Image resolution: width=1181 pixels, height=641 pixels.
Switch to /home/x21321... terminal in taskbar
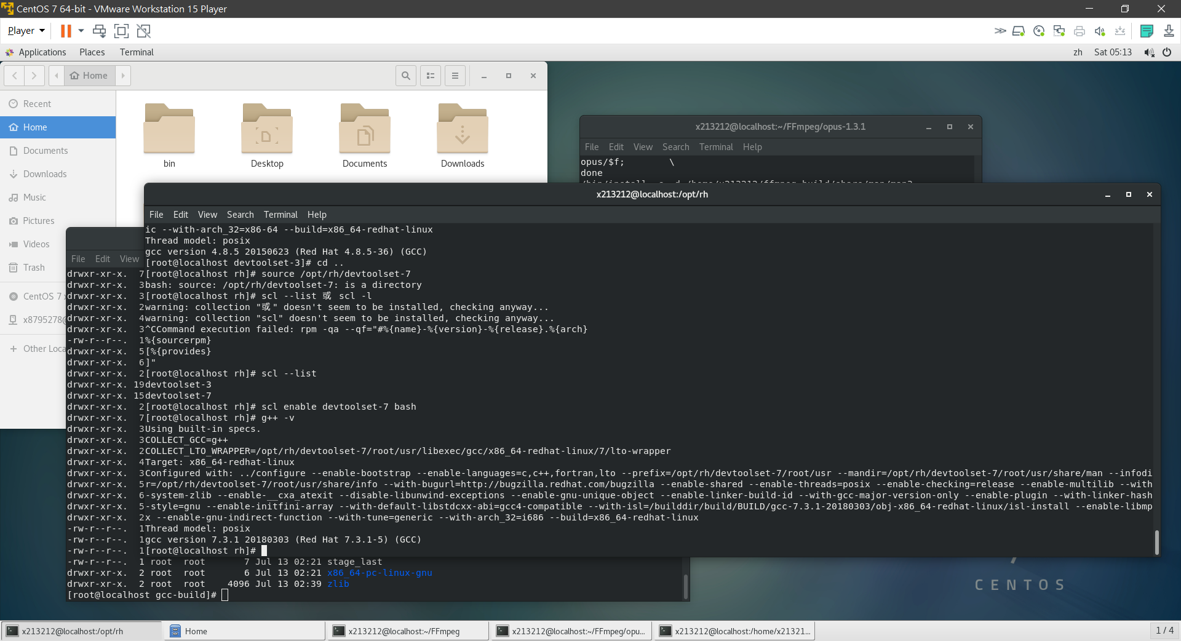pos(735,631)
